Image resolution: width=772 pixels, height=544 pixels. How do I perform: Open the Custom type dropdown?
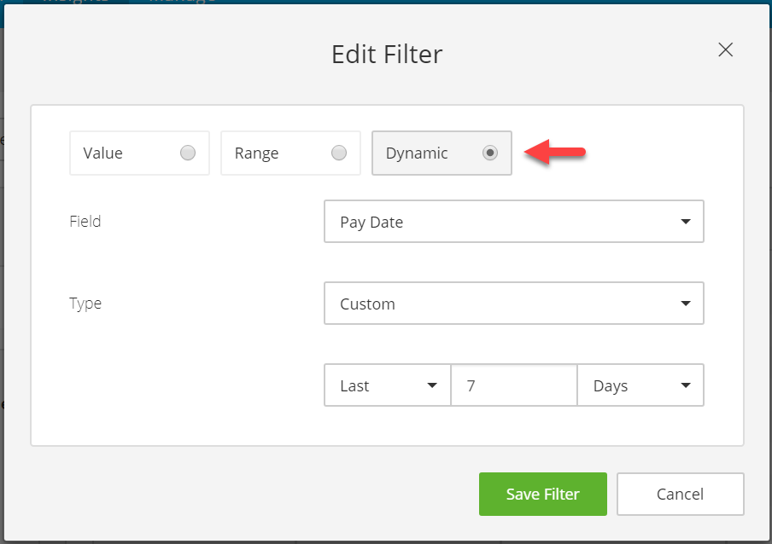coord(514,304)
